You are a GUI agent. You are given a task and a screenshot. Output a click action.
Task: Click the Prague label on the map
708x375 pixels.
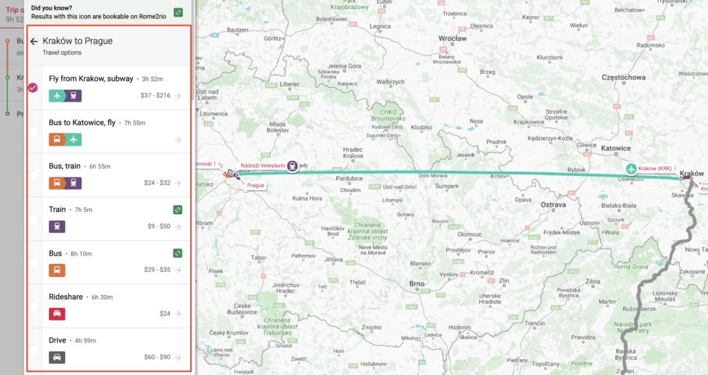[256, 186]
